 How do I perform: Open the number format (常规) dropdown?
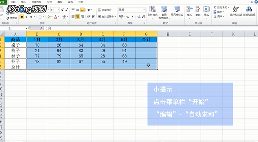[x=144, y=10]
